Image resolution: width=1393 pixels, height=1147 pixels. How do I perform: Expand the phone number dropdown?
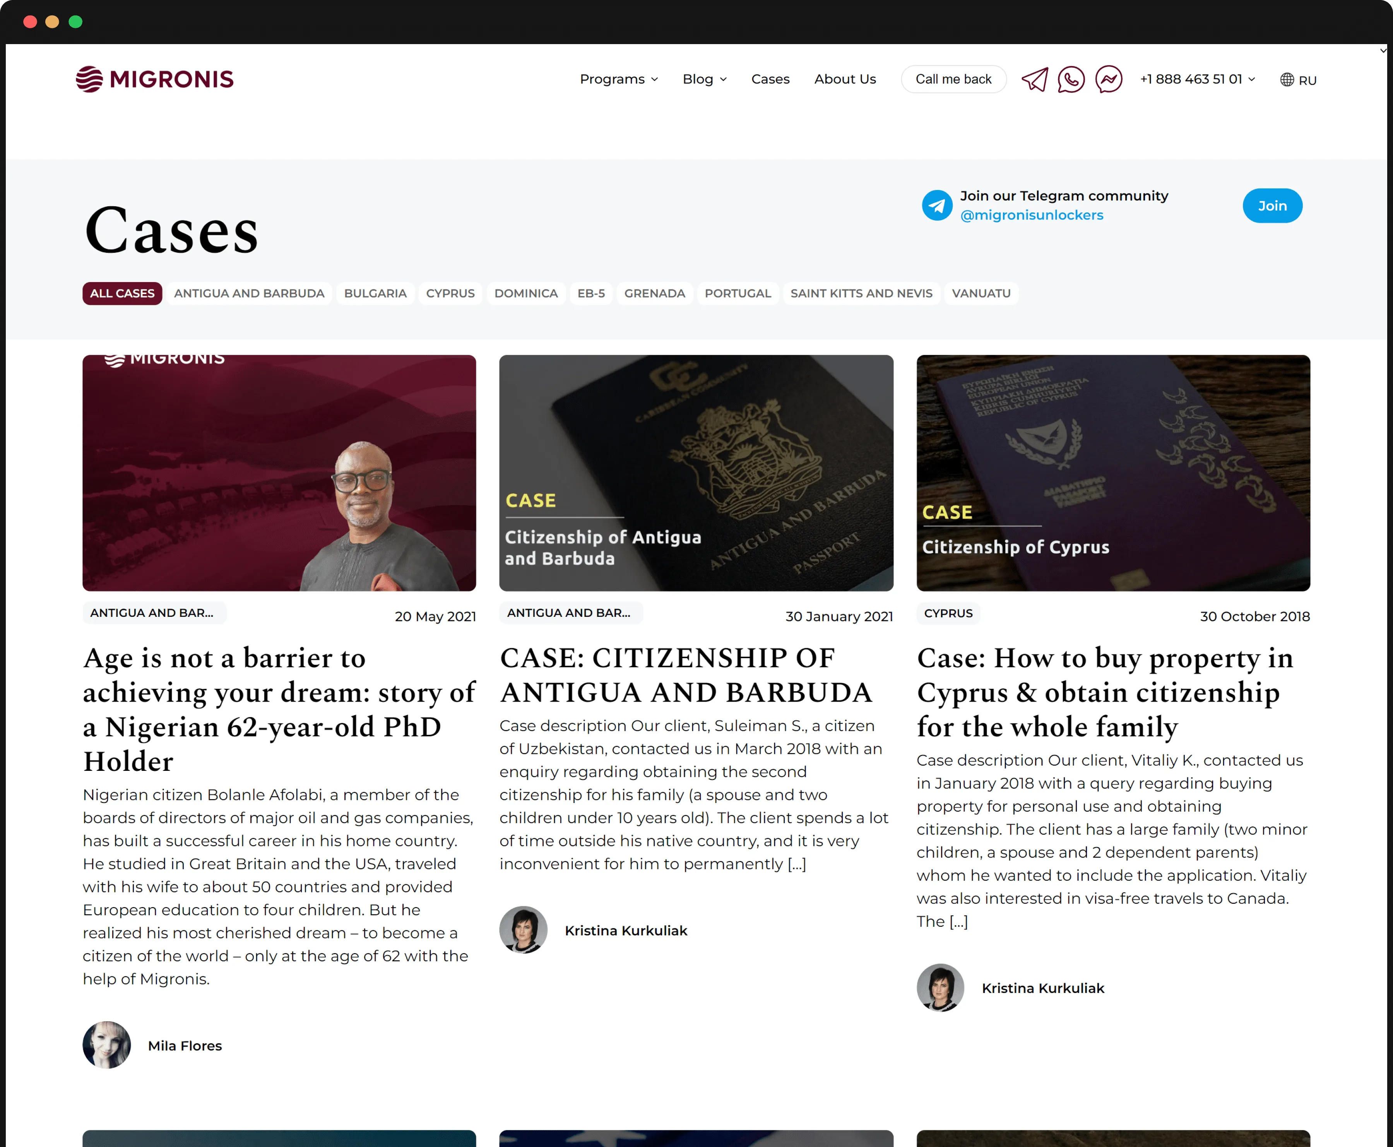[x=1197, y=79]
